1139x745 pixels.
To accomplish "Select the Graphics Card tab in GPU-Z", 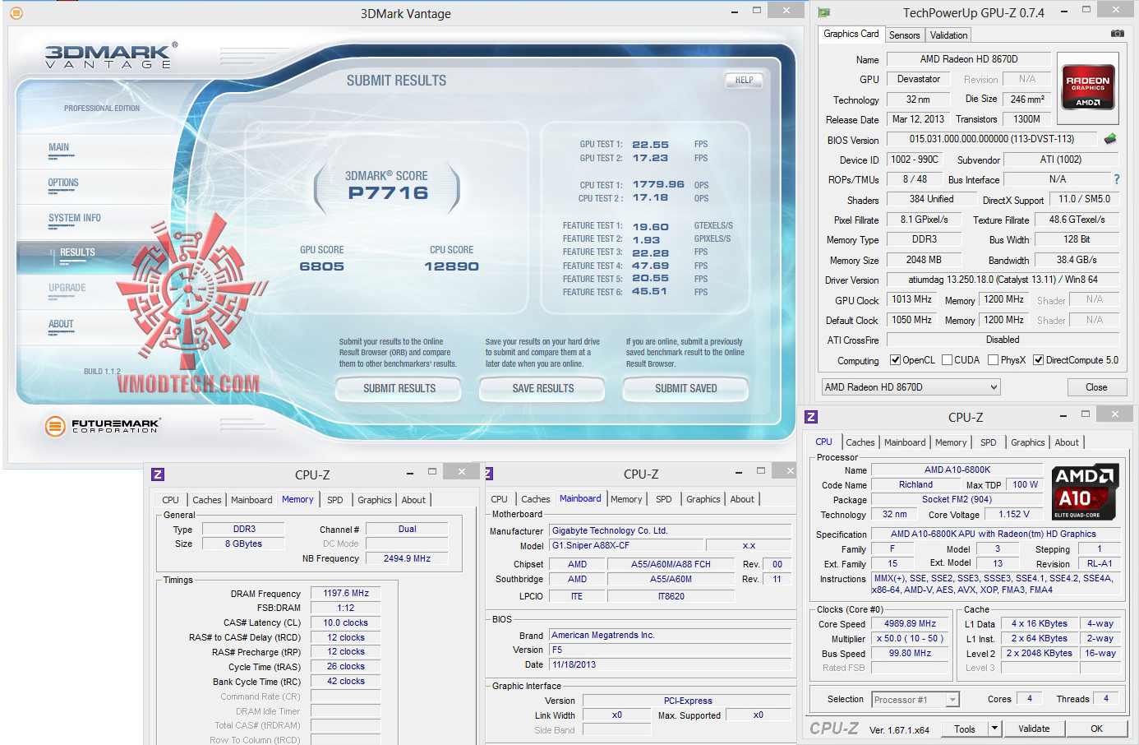I will [851, 34].
